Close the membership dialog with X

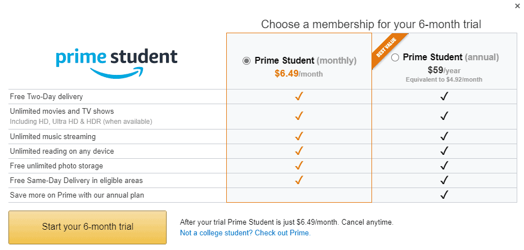tap(517, 6)
